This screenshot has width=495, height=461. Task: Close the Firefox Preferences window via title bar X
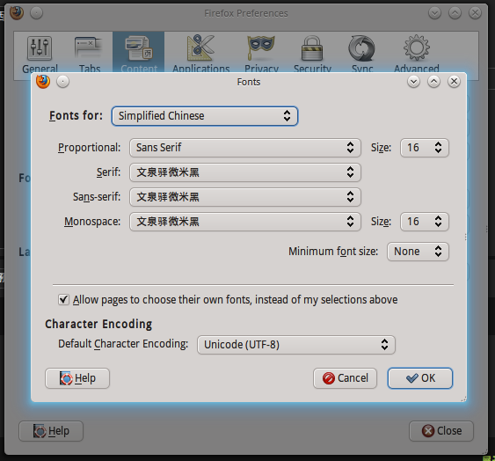tap(475, 13)
